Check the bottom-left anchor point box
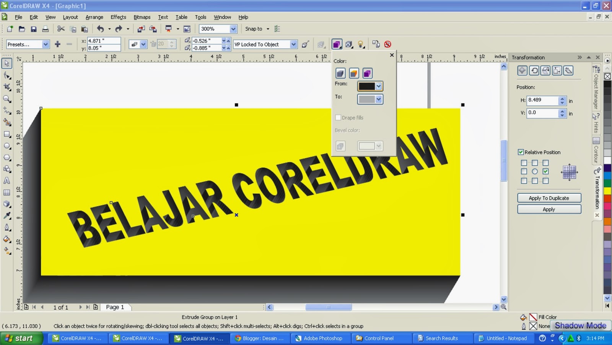This screenshot has width=612, height=345. 524,181
